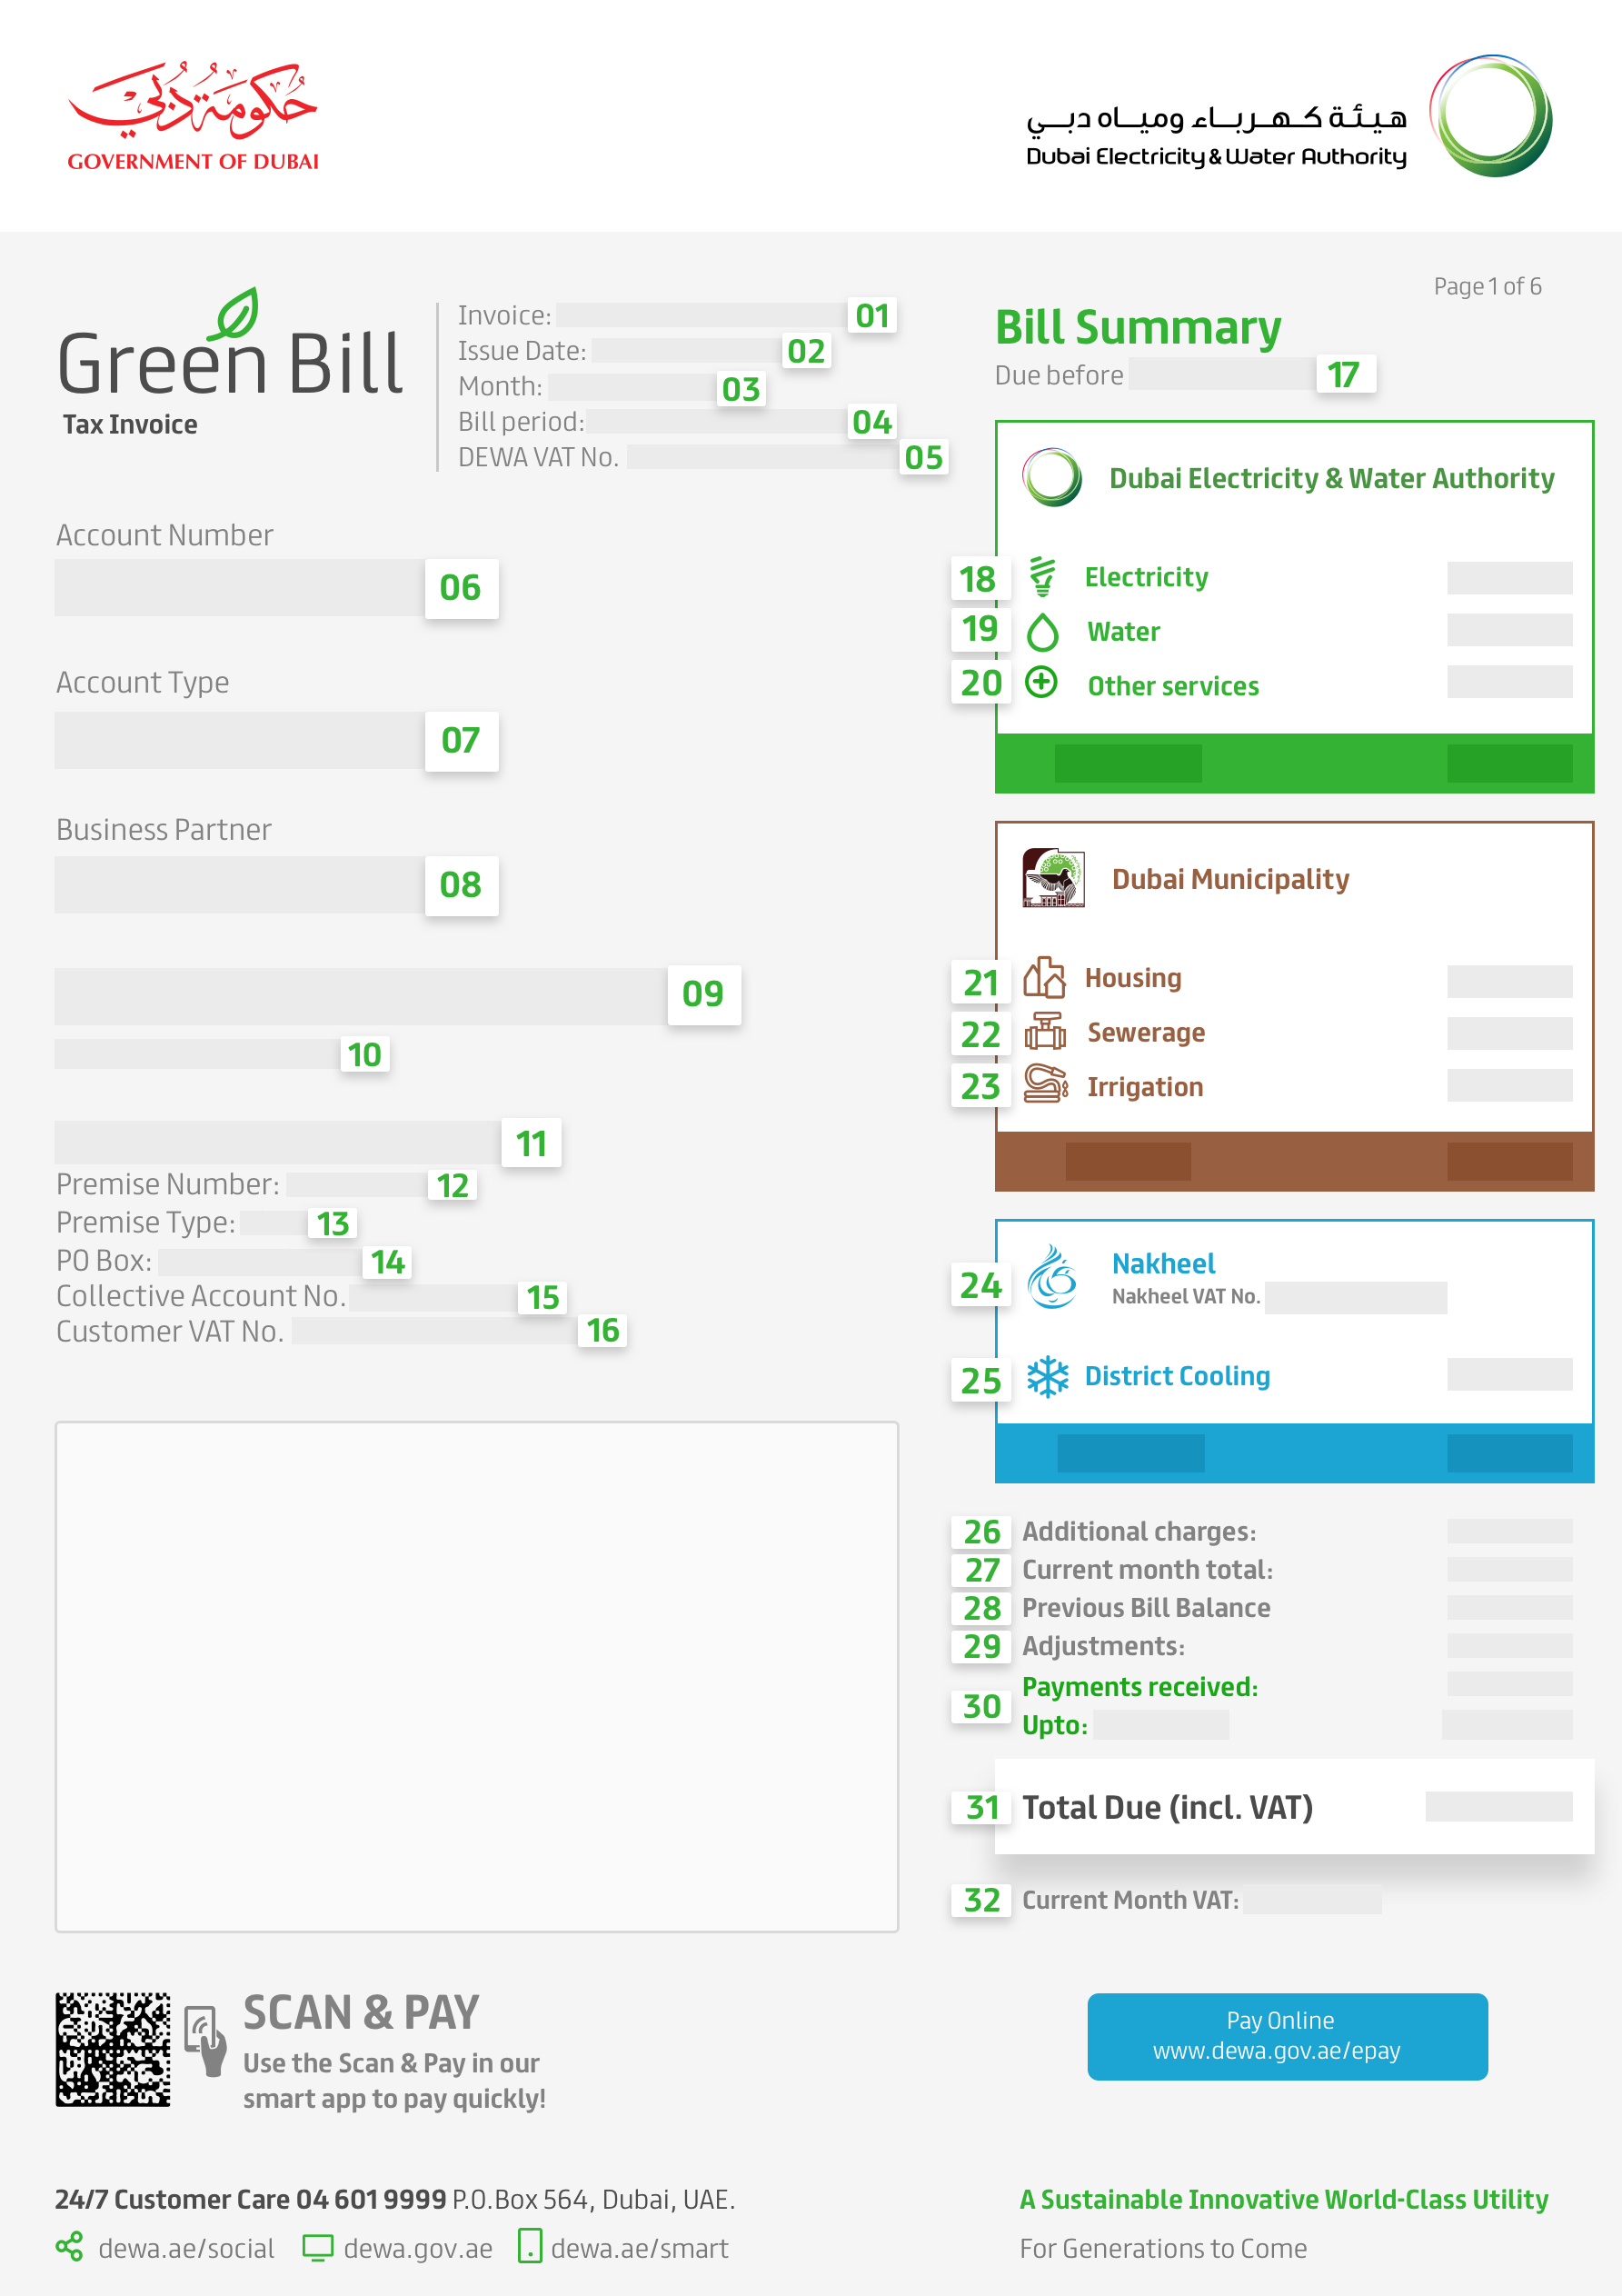Click the small DEWA logo in Bill Summary
This screenshot has height=2296, width=1622.
(x=1052, y=477)
